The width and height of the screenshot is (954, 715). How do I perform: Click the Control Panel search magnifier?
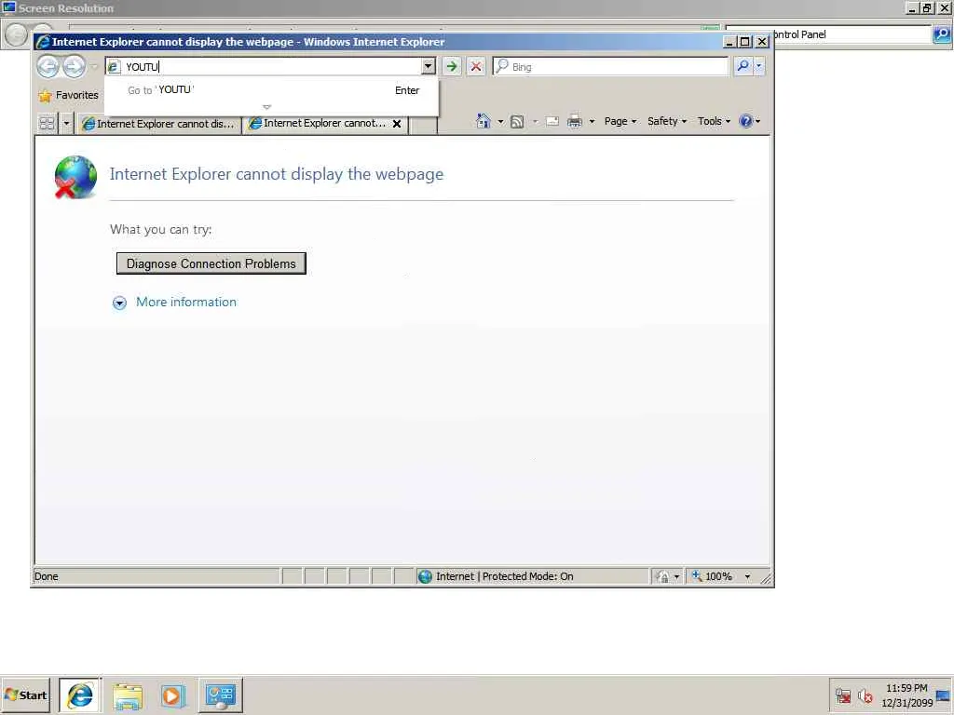(942, 34)
